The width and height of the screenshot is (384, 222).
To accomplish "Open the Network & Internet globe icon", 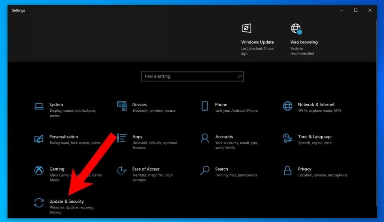I will point(288,106).
